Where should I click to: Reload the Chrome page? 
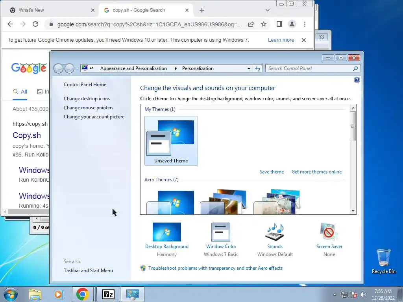pyautogui.click(x=35, y=24)
